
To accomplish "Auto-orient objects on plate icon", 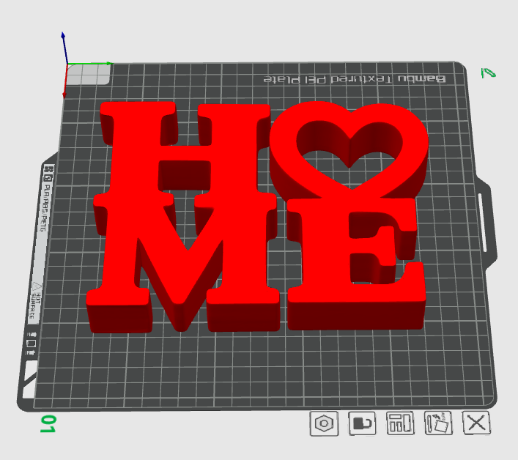I will [438, 423].
